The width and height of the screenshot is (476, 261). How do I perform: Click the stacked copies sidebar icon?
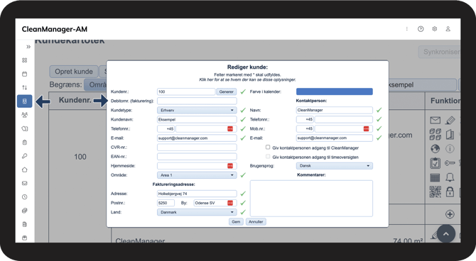pos(25,211)
